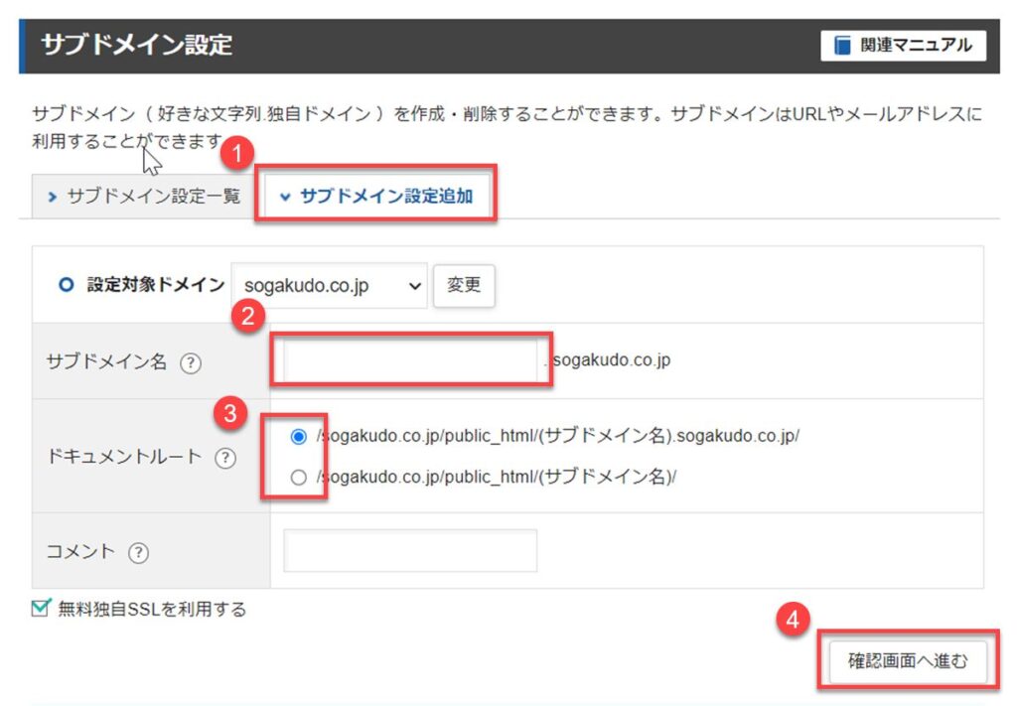Select the サブドメイン設定追加 tab

click(x=376, y=196)
